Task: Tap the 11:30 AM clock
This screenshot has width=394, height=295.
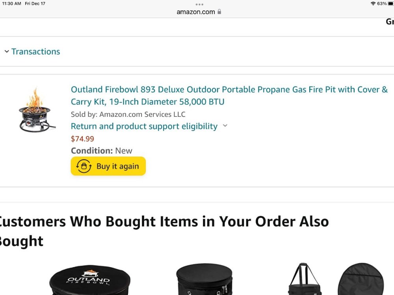Action: [x=11, y=4]
